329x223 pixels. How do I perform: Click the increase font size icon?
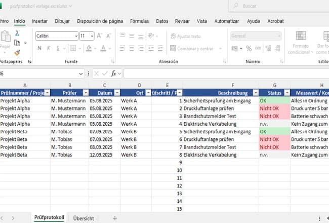pos(99,36)
